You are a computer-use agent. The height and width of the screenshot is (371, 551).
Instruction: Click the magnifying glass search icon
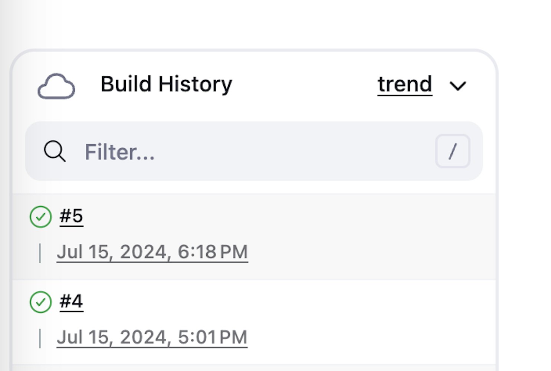coord(55,151)
